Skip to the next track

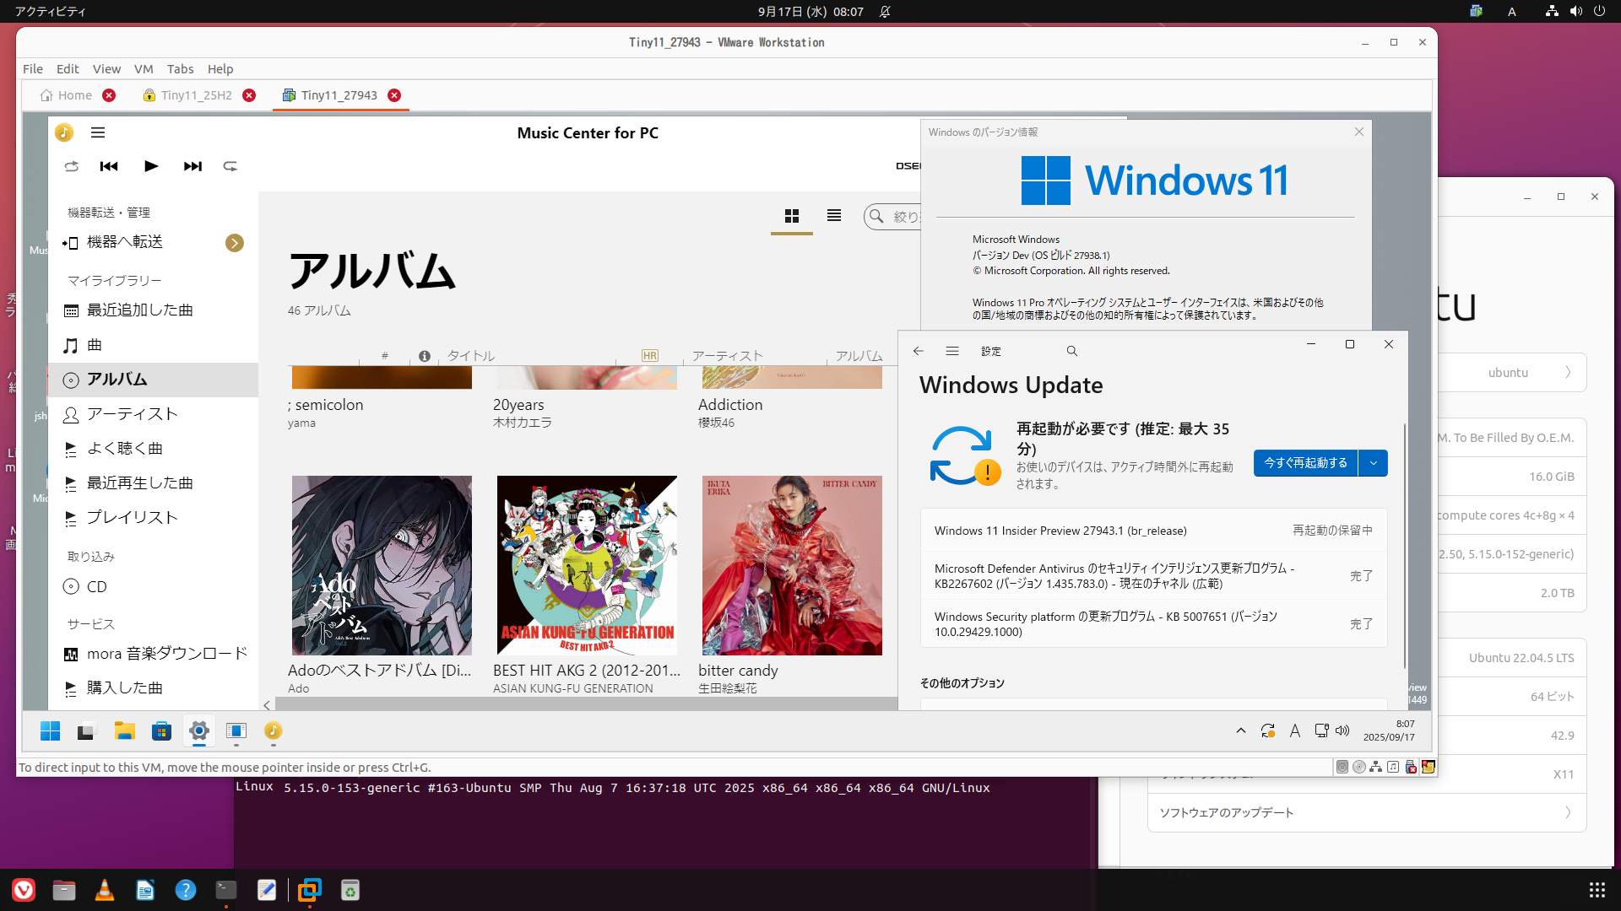pyautogui.click(x=192, y=166)
